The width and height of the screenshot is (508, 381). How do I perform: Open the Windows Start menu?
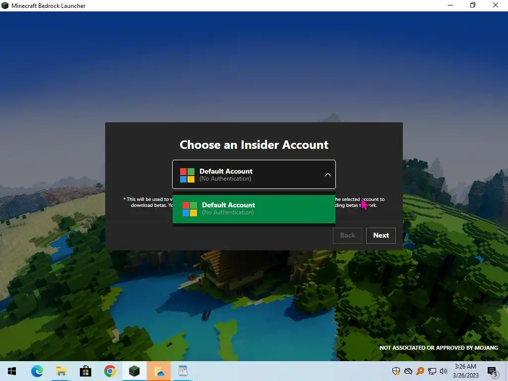click(12, 371)
